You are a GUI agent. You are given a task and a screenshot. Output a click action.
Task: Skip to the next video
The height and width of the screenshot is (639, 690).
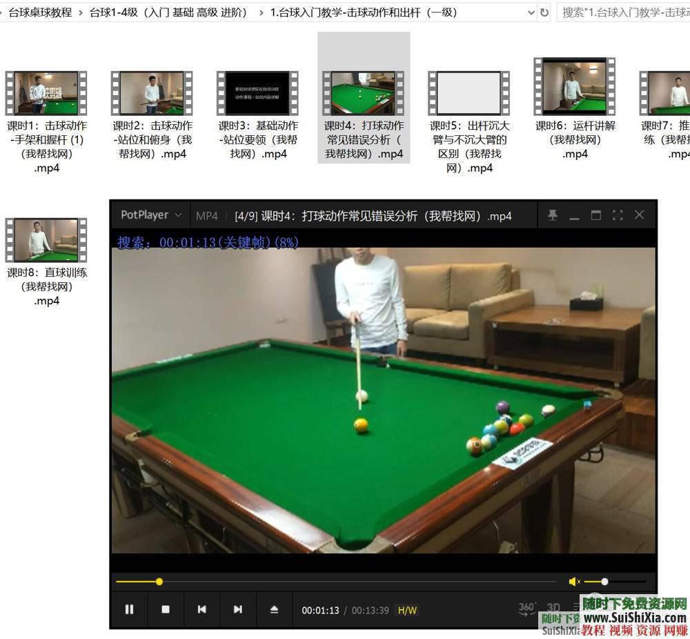pos(238,609)
